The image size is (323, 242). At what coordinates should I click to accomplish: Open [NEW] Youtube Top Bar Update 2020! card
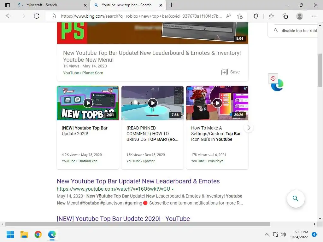(x=85, y=131)
